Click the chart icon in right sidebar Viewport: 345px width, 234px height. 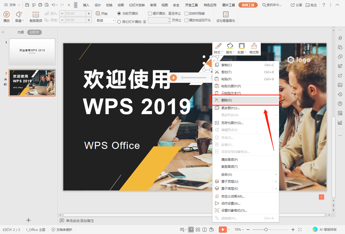pos(340,122)
